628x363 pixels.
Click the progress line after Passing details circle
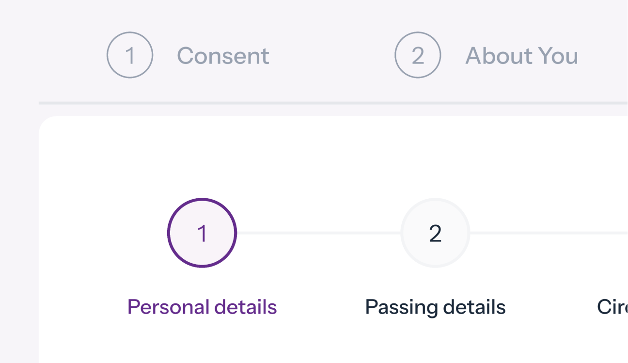pos(548,233)
